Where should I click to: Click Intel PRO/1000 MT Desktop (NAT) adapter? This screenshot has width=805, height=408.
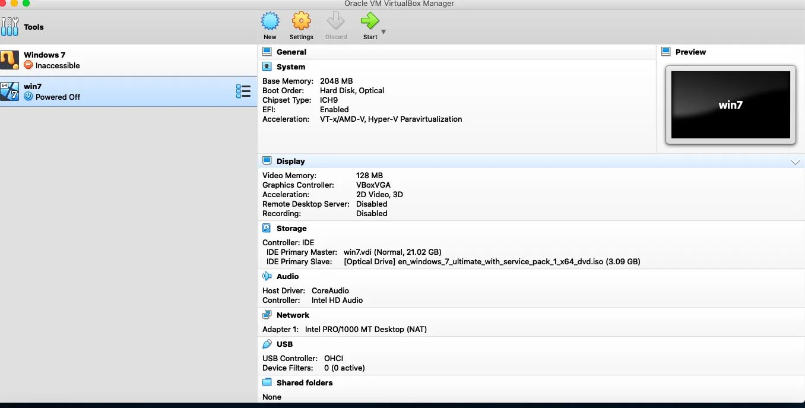coord(366,329)
